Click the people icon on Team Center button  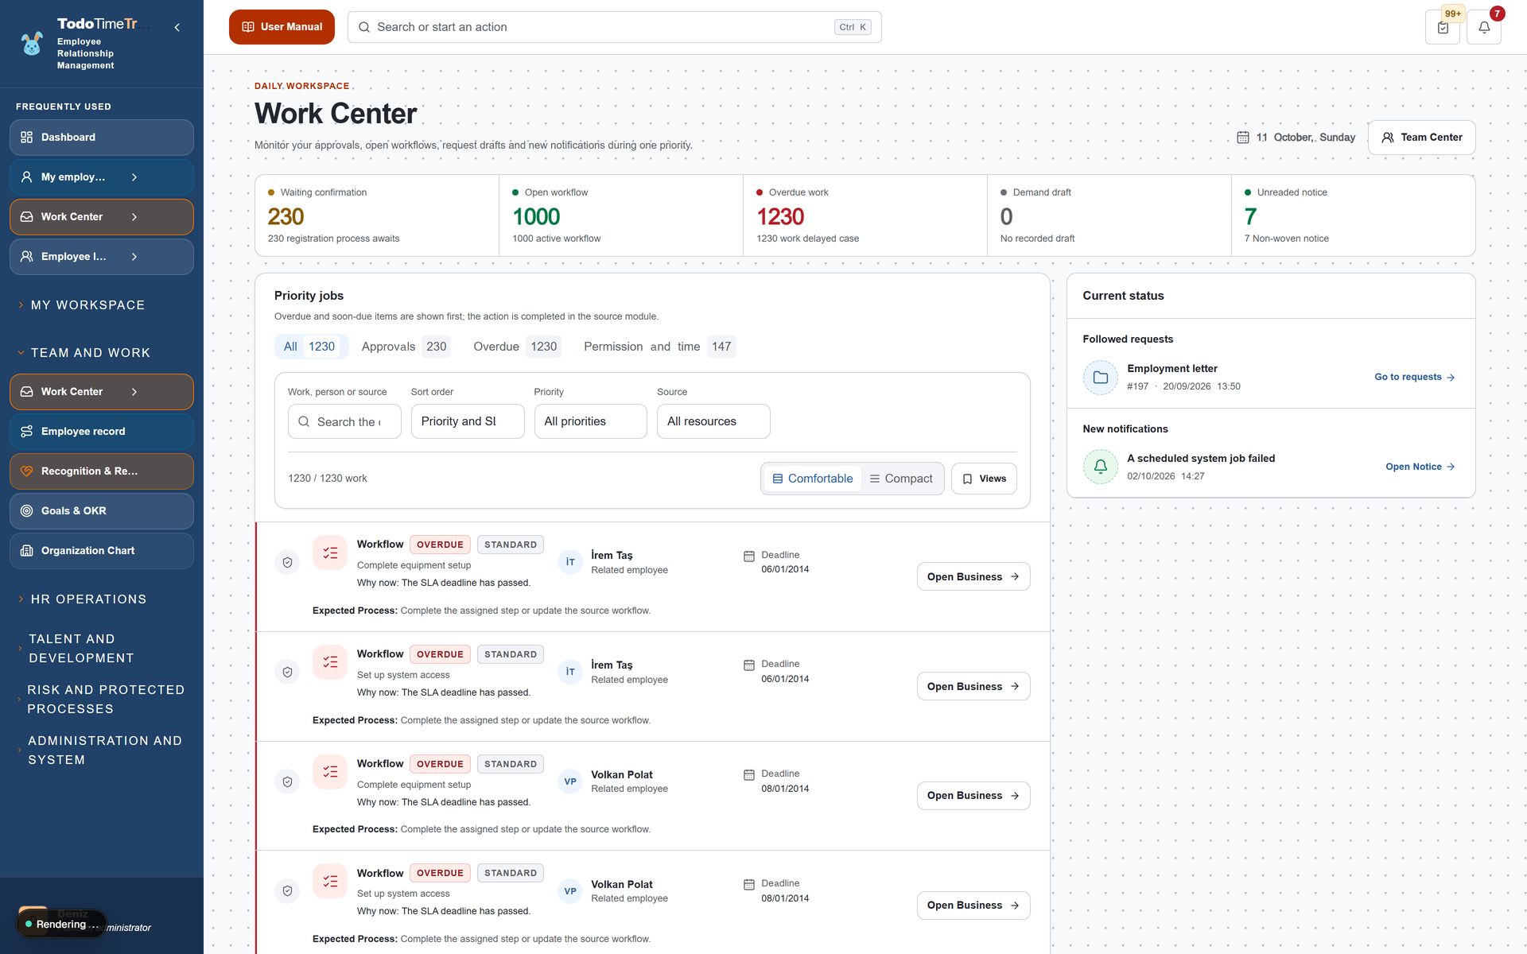click(1388, 138)
